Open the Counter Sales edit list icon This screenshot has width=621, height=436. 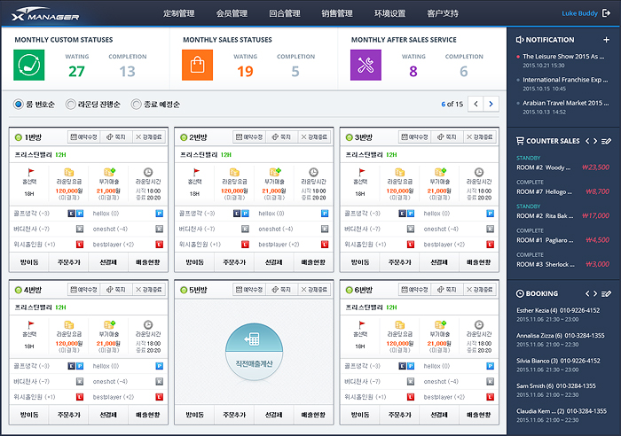[607, 141]
